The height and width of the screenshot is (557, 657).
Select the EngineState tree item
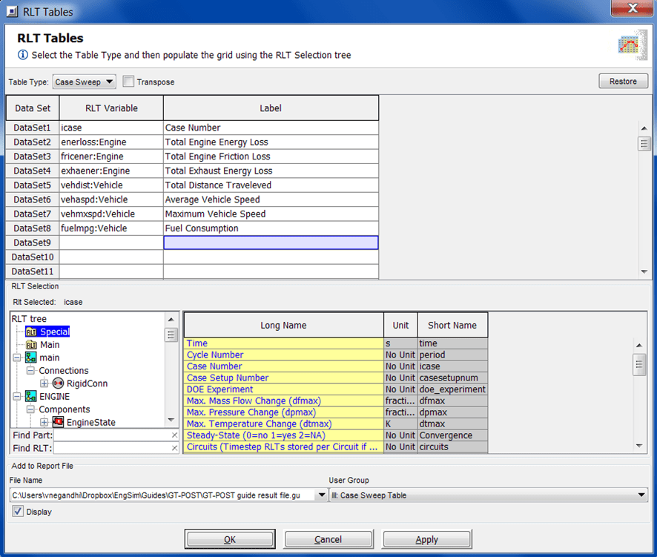click(x=91, y=422)
